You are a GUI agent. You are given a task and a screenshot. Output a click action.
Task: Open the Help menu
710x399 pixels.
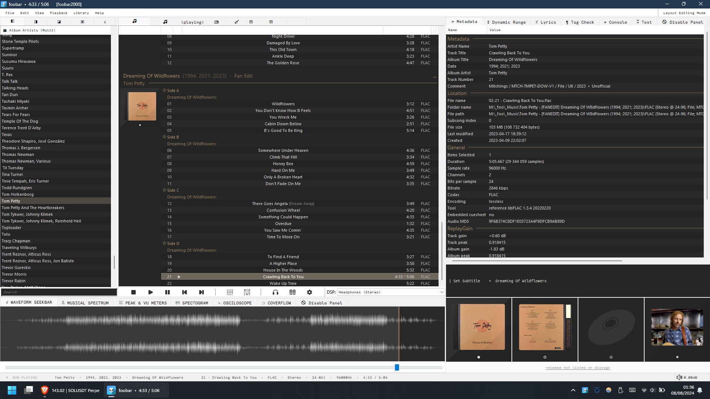[x=99, y=13]
